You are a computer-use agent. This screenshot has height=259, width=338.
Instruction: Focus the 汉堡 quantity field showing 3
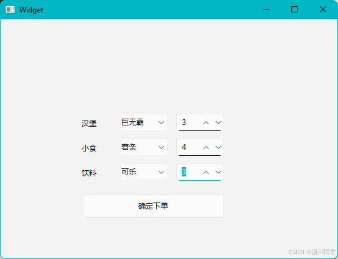[200, 122]
